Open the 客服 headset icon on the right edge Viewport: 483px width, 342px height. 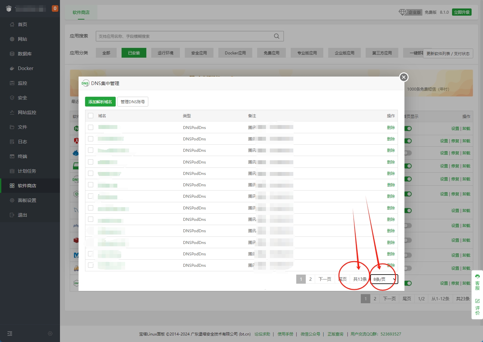coord(477,277)
